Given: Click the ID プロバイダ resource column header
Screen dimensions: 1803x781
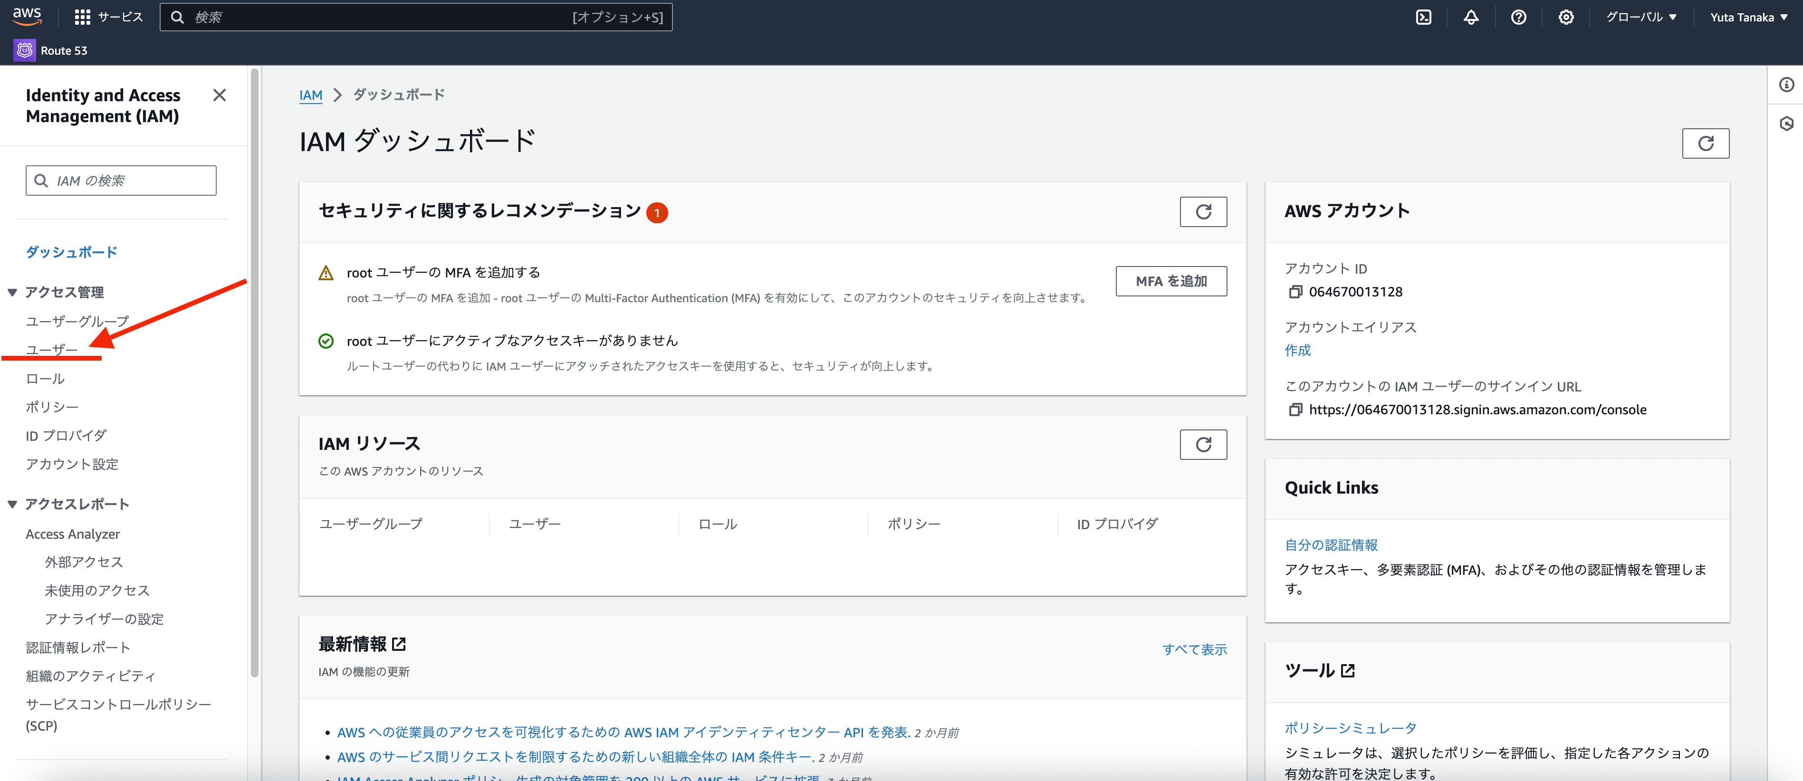Looking at the screenshot, I should (1117, 524).
